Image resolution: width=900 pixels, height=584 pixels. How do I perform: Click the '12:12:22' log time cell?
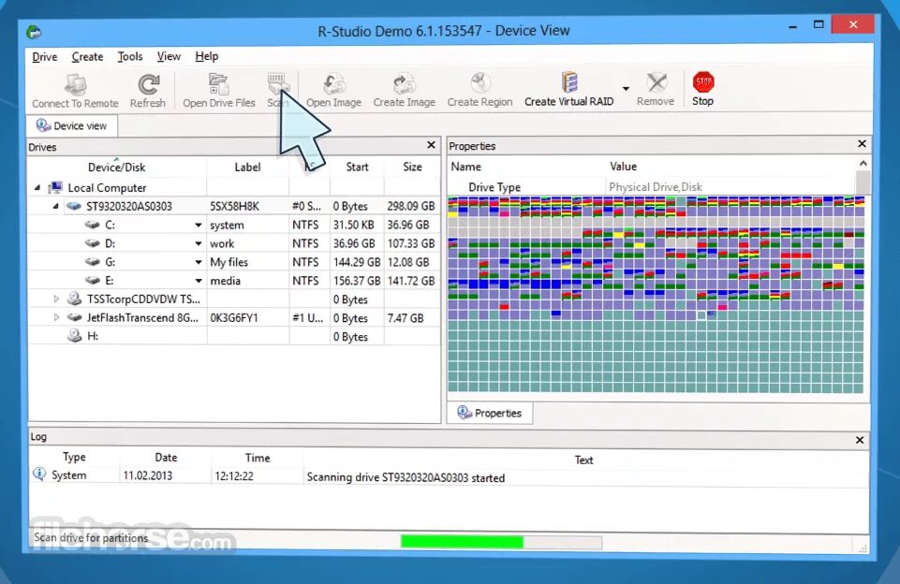pyautogui.click(x=234, y=476)
